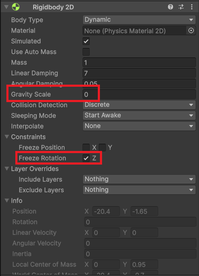The height and width of the screenshot is (276, 199).
Task: Click the Constraints heading text
Action: pos(28,137)
